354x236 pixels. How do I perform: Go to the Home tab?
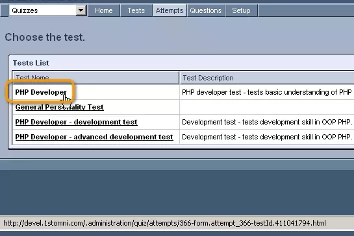coord(104,10)
